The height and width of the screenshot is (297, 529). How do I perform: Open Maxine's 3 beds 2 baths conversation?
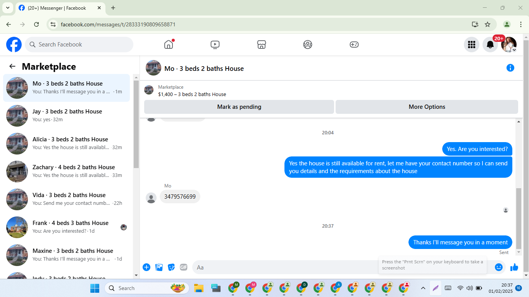click(66, 255)
